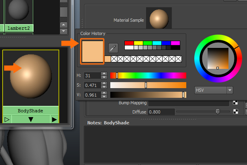Click BodyShade's downward center arrow
This screenshot has width=247, height=165.
click(x=30, y=120)
